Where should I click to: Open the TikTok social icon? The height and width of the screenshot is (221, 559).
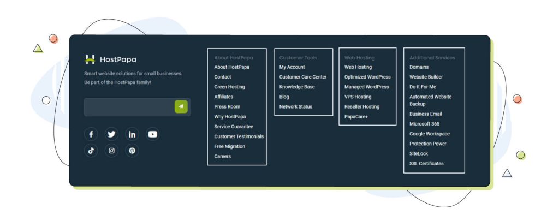point(91,151)
